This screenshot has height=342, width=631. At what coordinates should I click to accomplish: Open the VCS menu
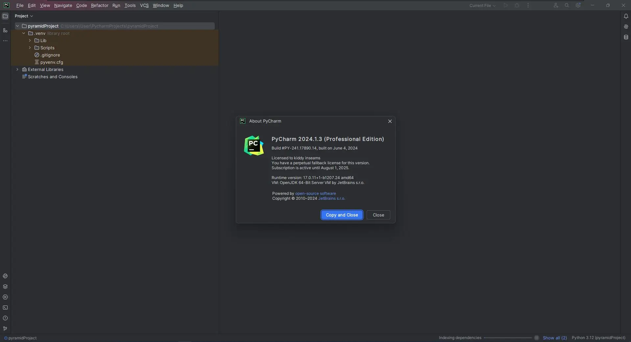tap(144, 6)
